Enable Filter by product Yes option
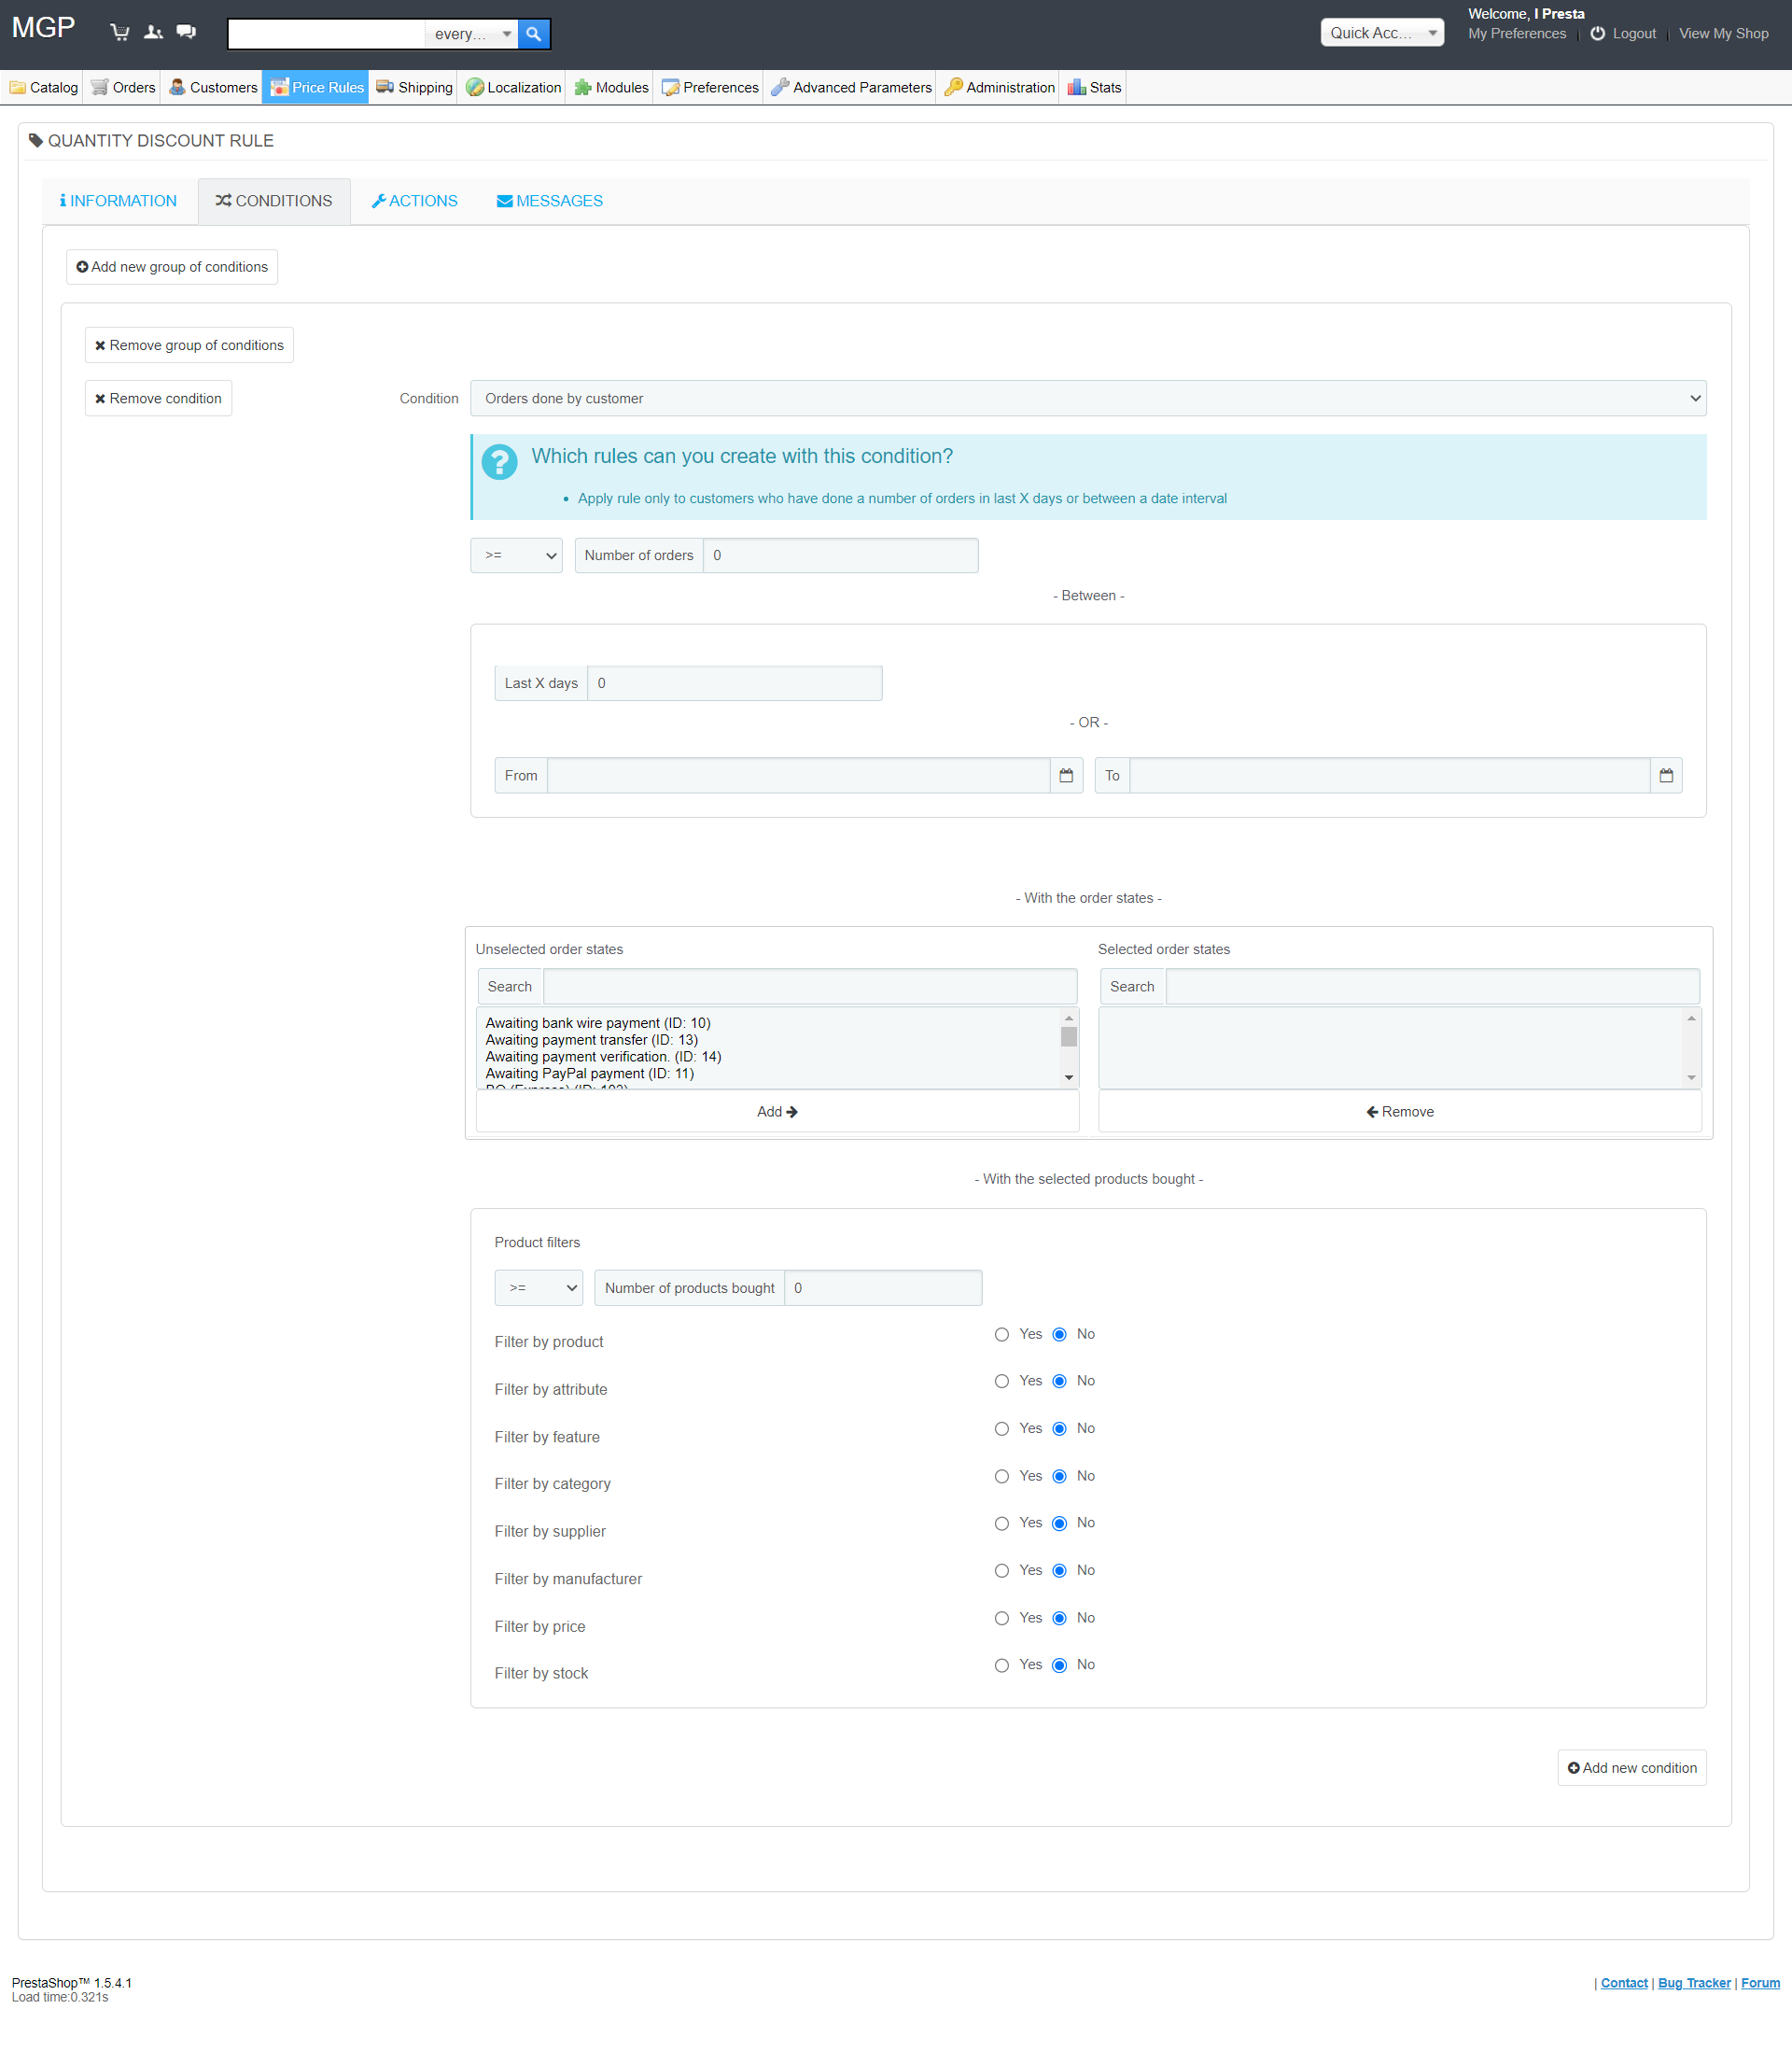Viewport: 1792px width, 2051px height. [1001, 1334]
